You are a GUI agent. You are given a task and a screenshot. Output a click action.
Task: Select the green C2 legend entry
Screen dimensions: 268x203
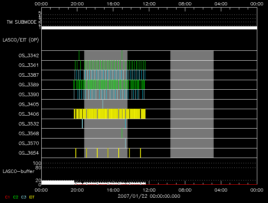16,197
